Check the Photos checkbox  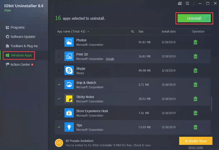coord(59,42)
